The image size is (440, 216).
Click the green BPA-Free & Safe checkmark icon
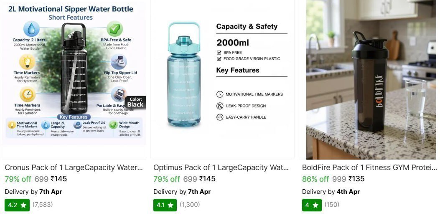coord(114,29)
